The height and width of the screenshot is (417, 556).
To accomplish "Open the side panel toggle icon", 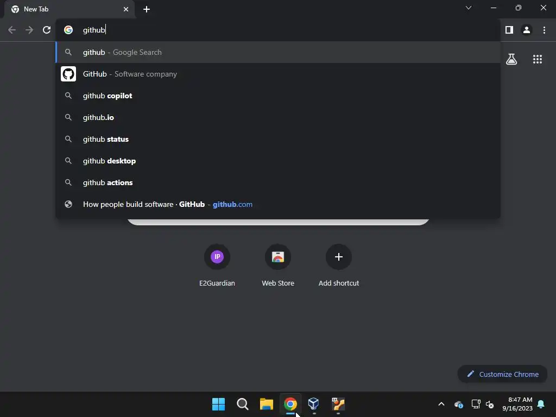I will point(509,30).
